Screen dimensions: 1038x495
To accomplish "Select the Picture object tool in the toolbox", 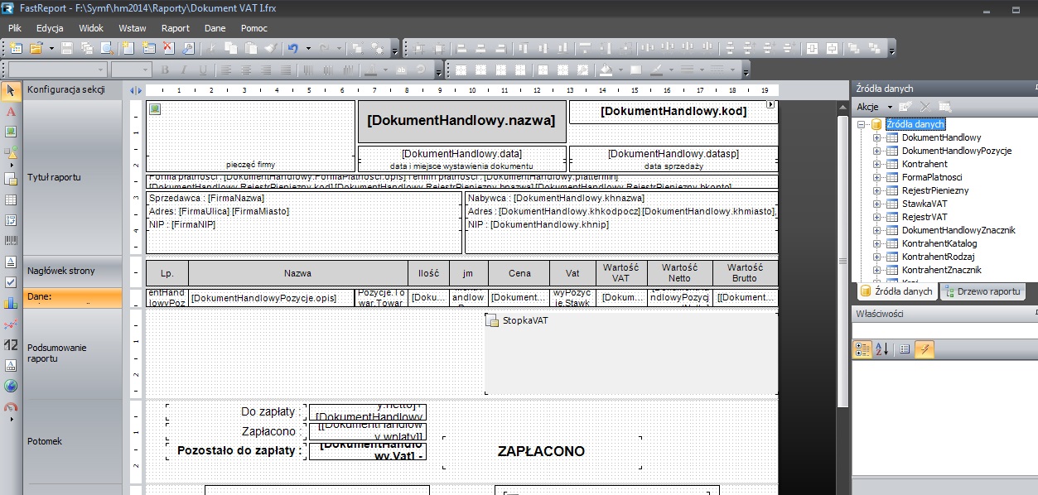I will (x=11, y=132).
